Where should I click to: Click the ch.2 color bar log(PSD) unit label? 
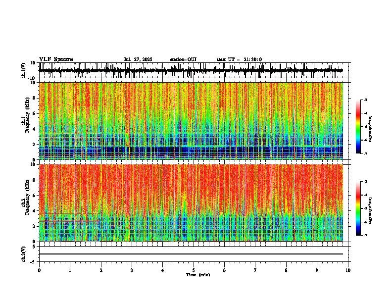(371, 210)
